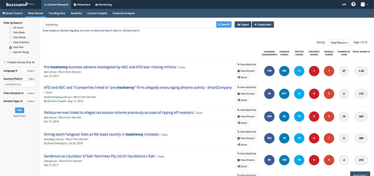This screenshot has height=176, width=374.
Task: Open More from domain for watoday.com.au
Action: 77,139
